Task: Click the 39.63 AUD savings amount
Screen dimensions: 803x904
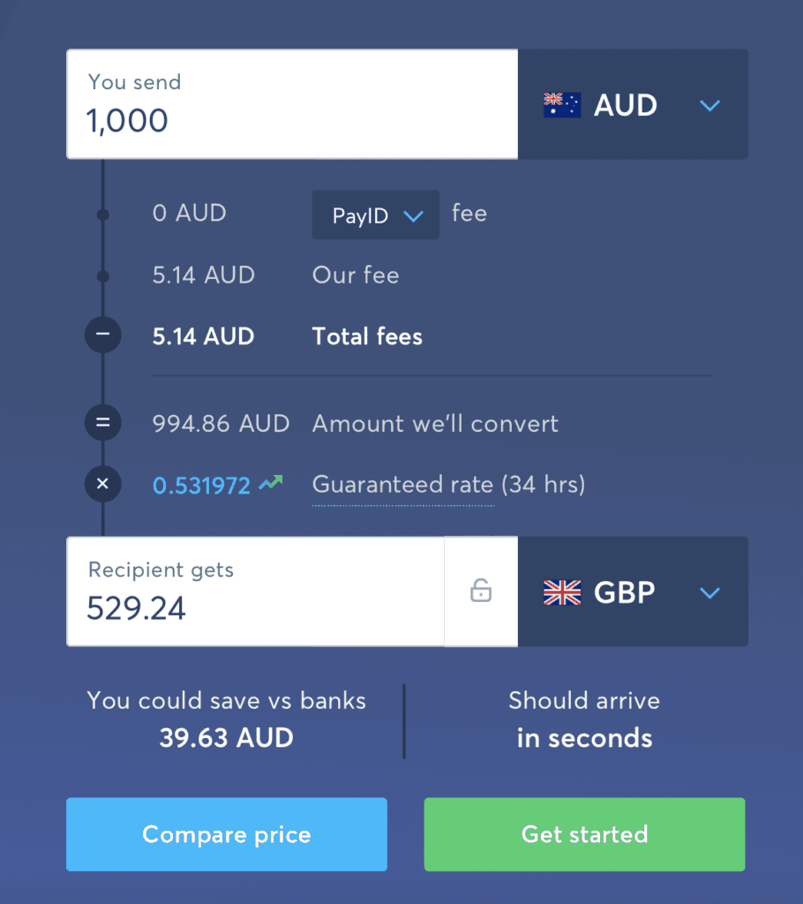Action: (x=226, y=738)
